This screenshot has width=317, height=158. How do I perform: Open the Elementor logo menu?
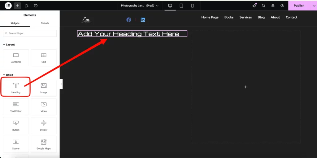point(8,6)
